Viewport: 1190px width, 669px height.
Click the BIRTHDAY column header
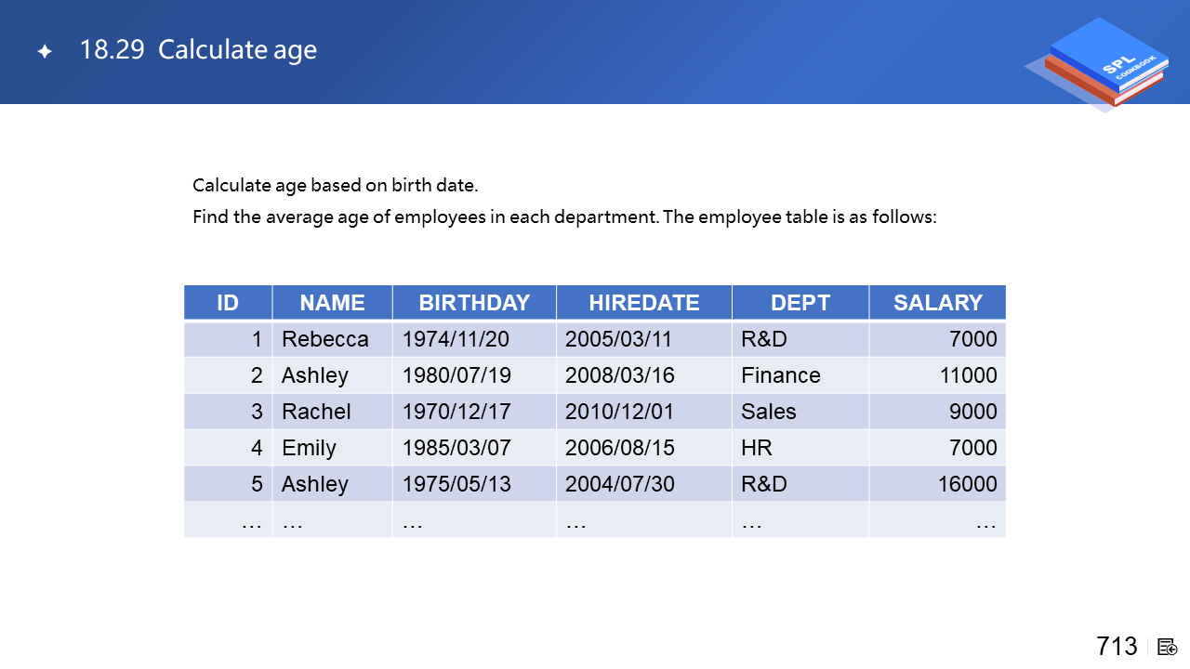[474, 303]
